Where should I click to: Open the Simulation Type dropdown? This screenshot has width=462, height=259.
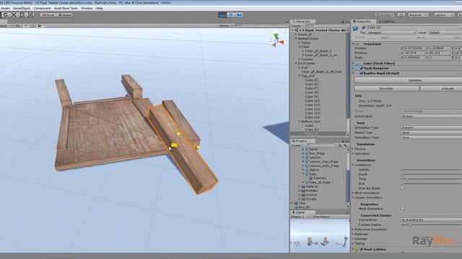[432, 128]
